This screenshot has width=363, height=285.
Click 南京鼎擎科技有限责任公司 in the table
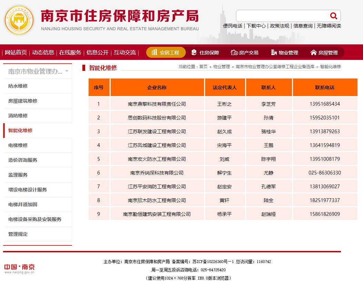[x=157, y=104]
